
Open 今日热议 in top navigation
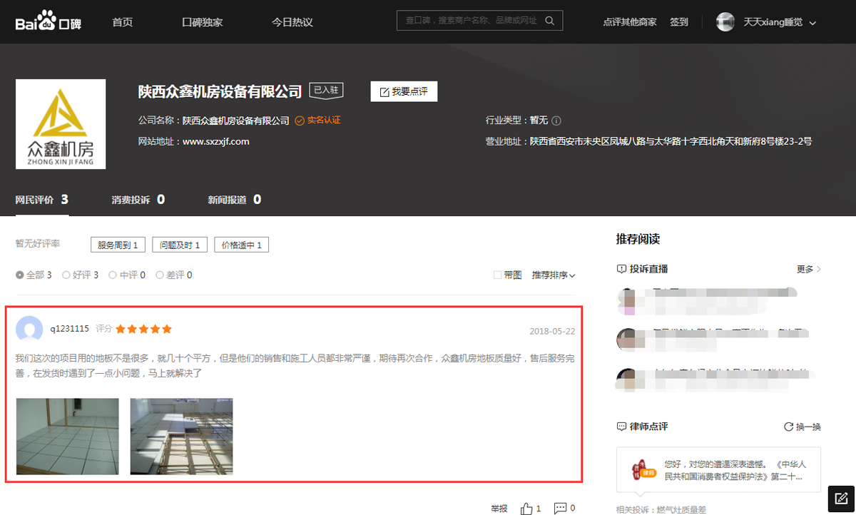pyautogui.click(x=292, y=22)
